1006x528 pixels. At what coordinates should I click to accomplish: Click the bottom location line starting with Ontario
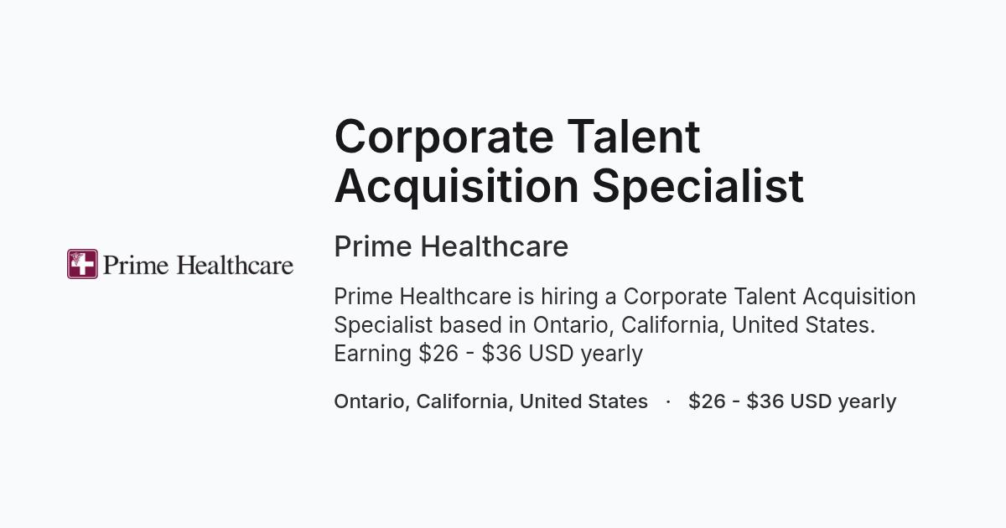(x=490, y=401)
